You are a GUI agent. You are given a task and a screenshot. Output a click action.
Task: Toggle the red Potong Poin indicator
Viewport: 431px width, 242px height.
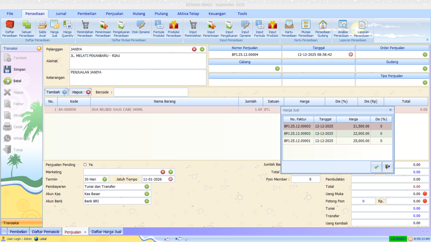click(x=425, y=201)
